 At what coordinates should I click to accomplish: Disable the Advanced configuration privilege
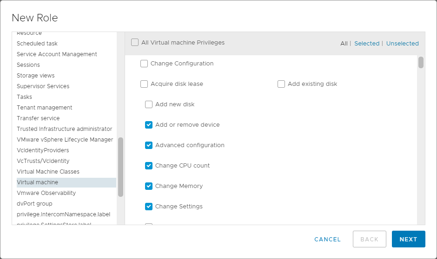click(149, 145)
